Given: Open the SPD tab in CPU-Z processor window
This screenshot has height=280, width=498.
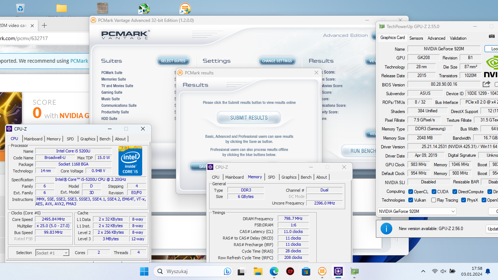Looking at the screenshot, I should click(70, 139).
